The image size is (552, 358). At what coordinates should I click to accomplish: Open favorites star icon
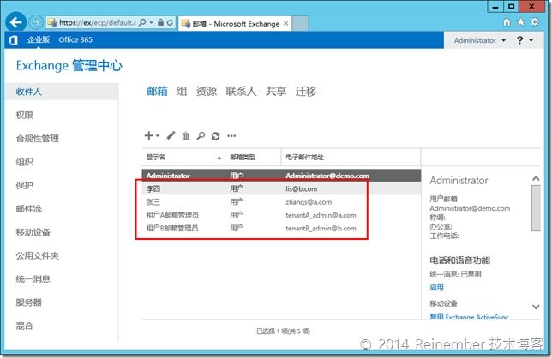[520, 22]
